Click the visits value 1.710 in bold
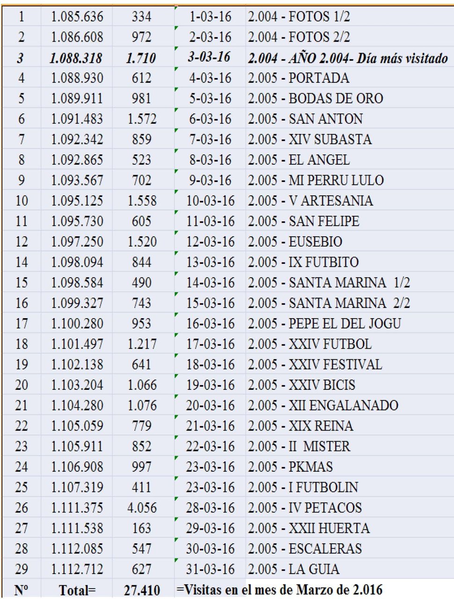 [142, 58]
